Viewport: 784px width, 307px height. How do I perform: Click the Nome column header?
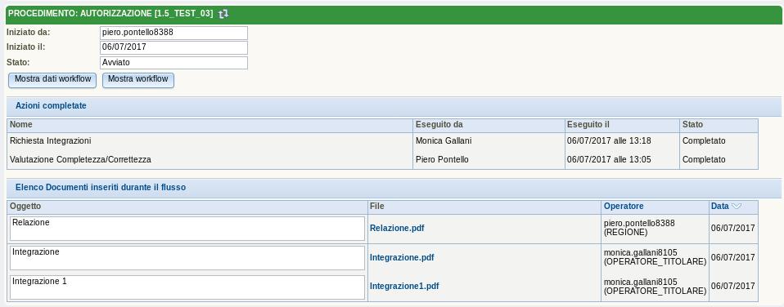210,125
